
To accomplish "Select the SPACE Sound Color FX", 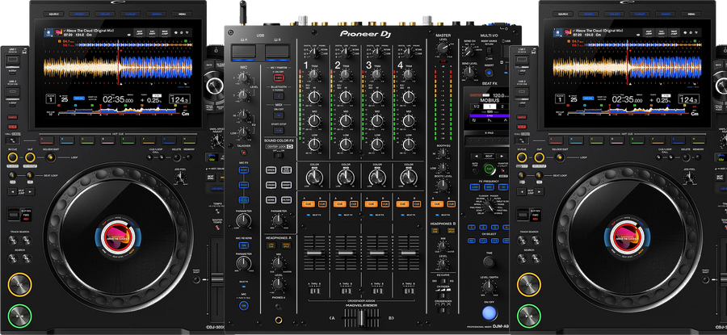I will point(271,170).
